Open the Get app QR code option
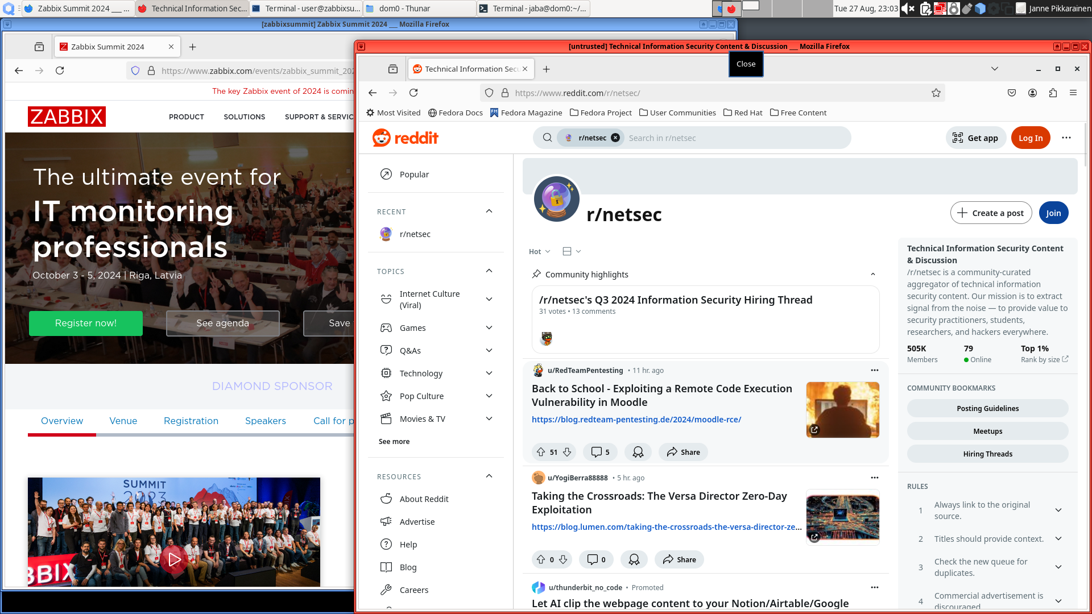 click(975, 138)
